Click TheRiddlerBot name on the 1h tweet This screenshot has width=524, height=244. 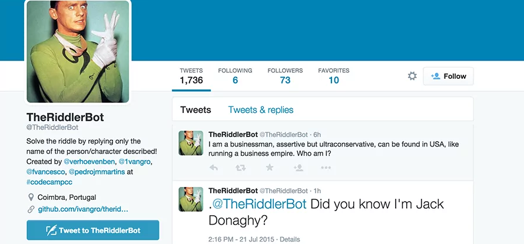pos(233,190)
